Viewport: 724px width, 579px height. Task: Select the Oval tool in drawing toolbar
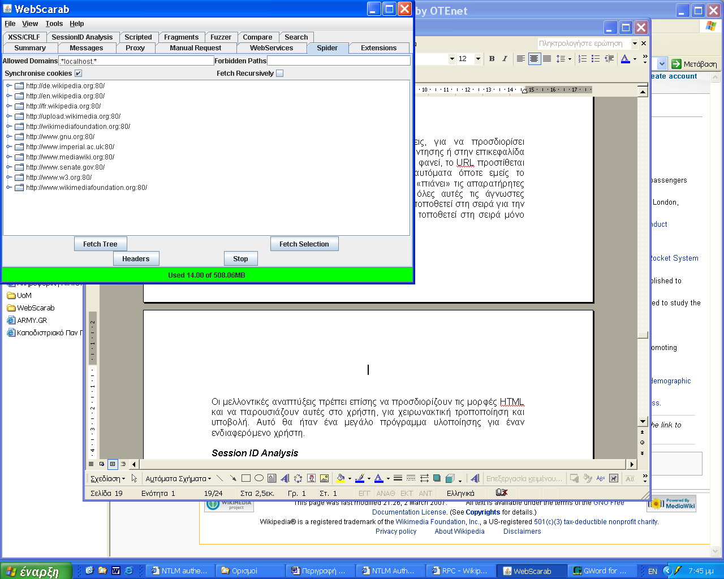click(259, 478)
